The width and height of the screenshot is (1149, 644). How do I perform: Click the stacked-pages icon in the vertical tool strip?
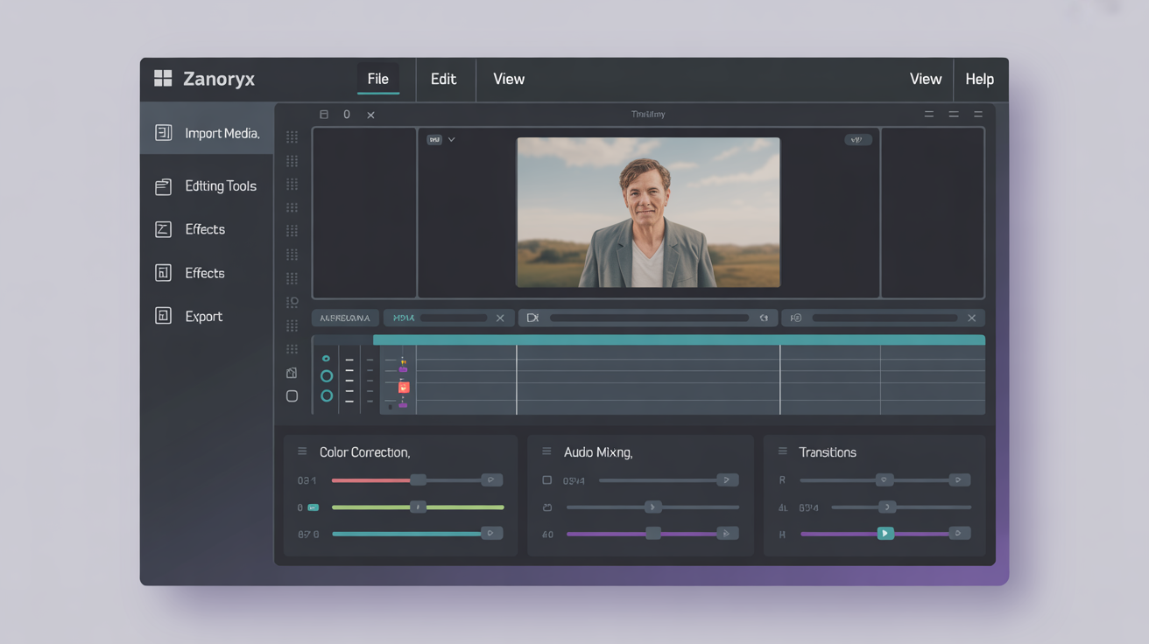(292, 373)
